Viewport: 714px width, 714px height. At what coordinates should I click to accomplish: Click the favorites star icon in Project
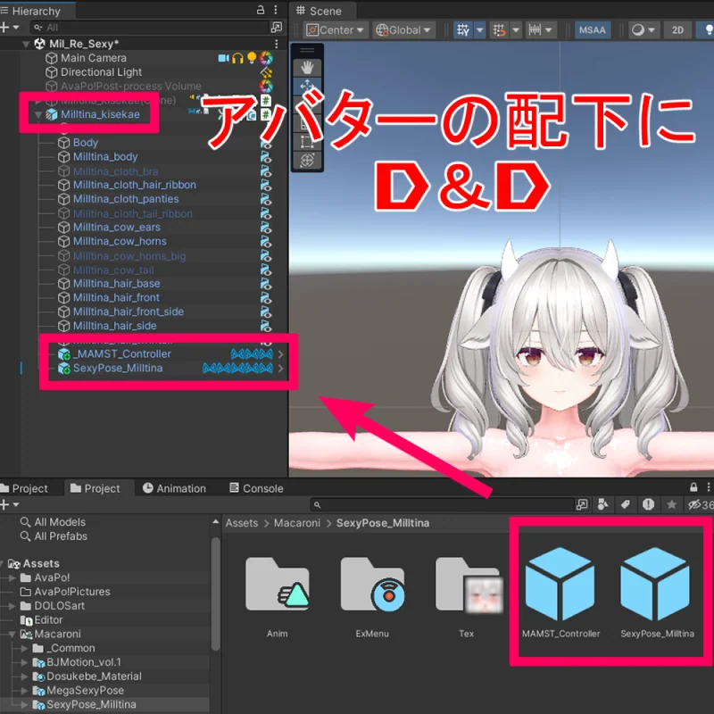671,504
